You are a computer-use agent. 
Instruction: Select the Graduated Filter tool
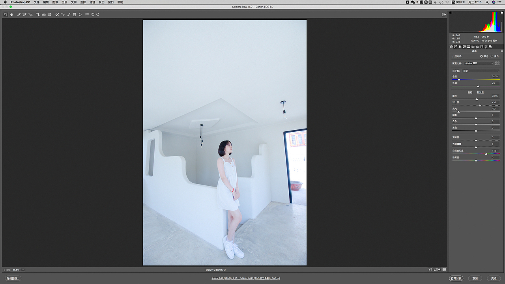point(75,15)
